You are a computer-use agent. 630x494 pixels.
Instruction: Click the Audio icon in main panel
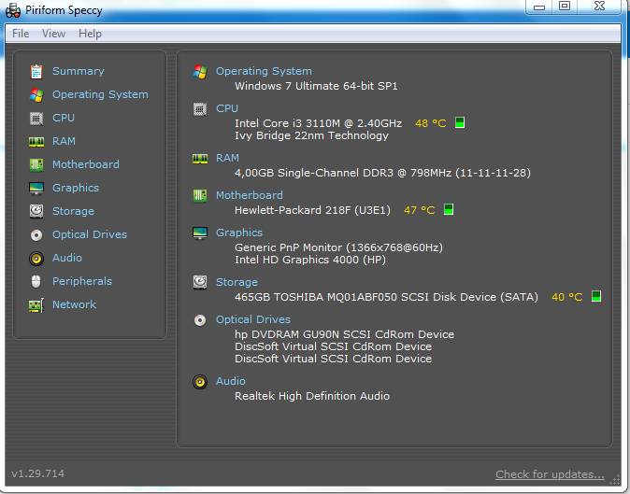click(x=200, y=382)
